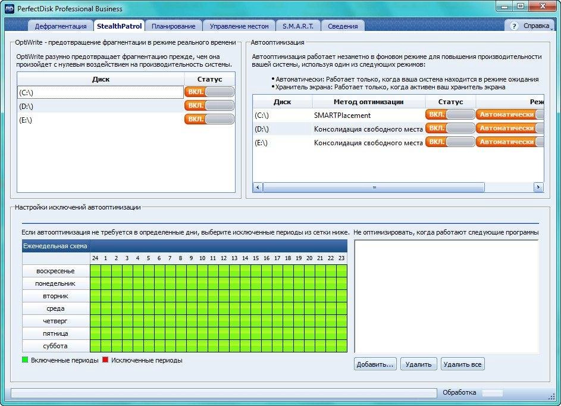
Task: Click воскресенье cell under hour 24
Action: (95, 271)
